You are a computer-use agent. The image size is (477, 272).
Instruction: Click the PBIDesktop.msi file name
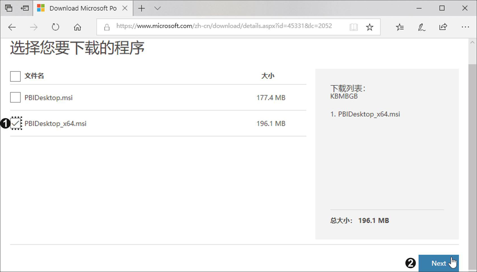pyautogui.click(x=49, y=98)
